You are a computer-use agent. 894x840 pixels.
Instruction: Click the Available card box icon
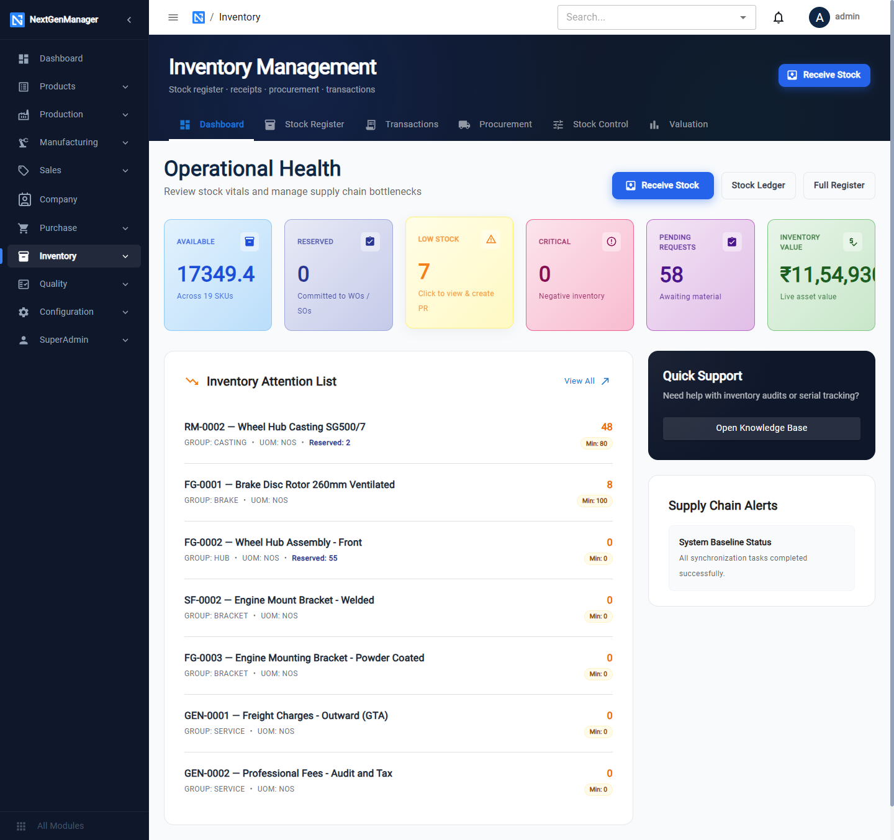click(250, 242)
